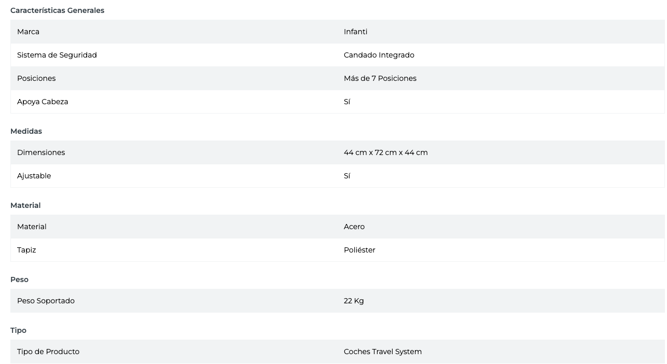Select the Marca label cell
Image resolution: width=667 pixels, height=364 pixels.
(28, 32)
